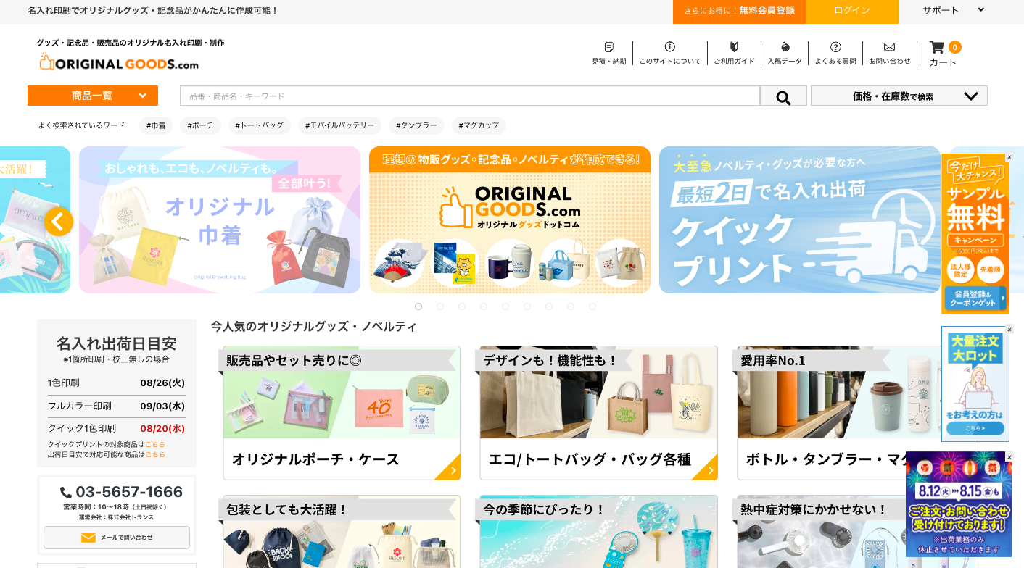Select the sixth carousel dot
The width and height of the screenshot is (1024, 568).
pos(527,306)
